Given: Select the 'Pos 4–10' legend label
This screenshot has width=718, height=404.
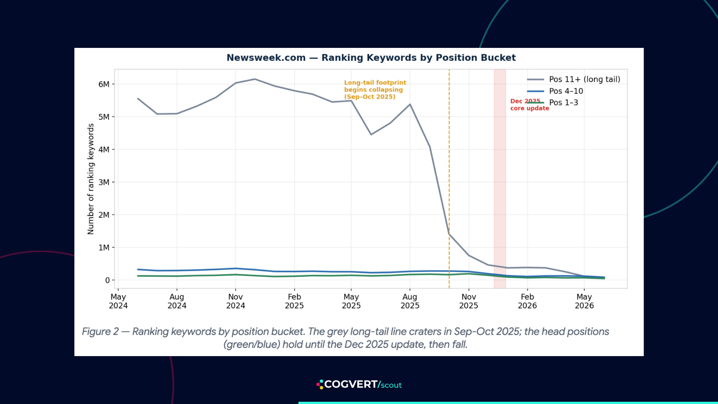Looking at the screenshot, I should coord(566,91).
